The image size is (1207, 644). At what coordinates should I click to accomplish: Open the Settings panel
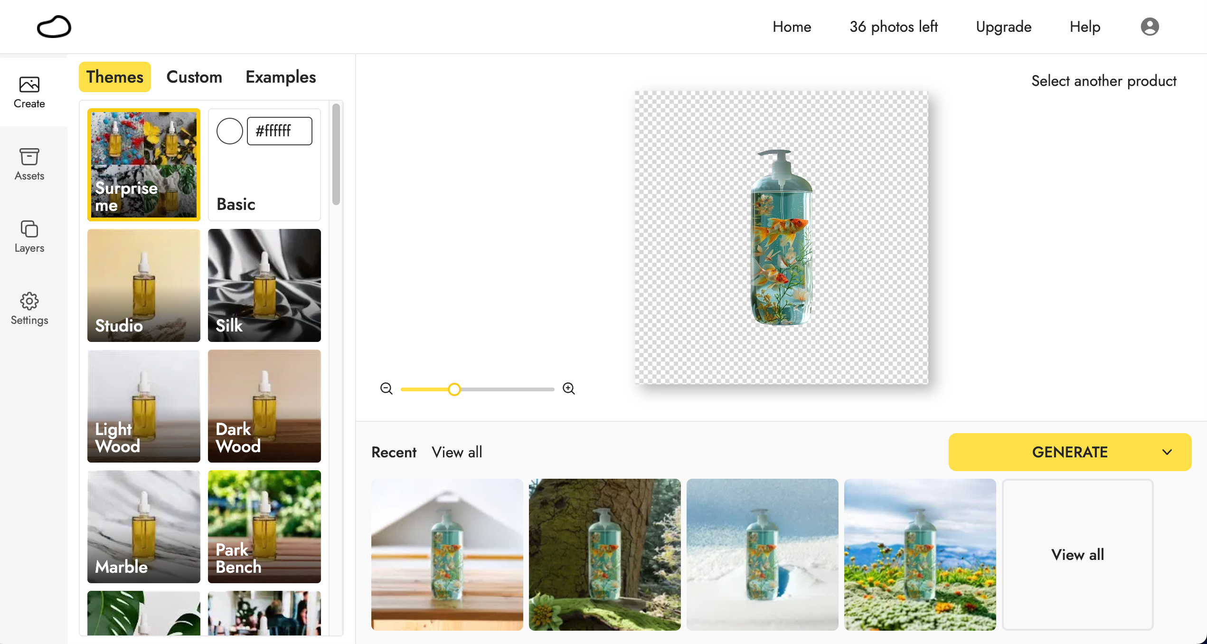[29, 309]
